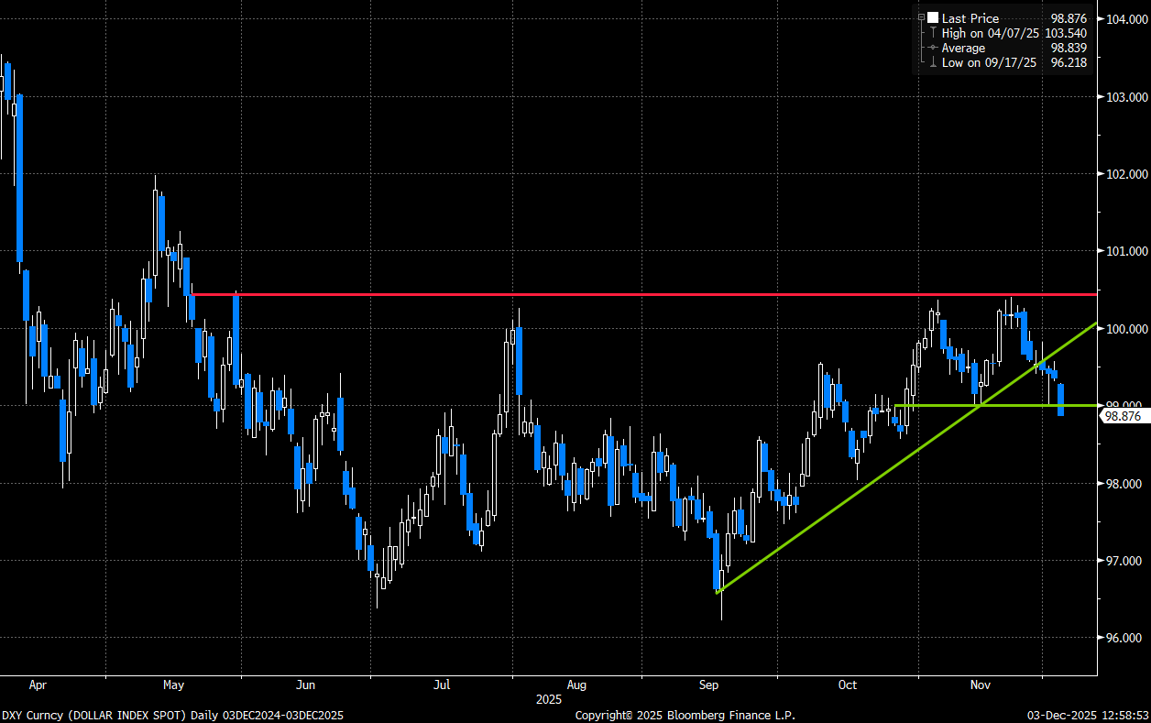Click the May label on the date axis

coord(173,684)
